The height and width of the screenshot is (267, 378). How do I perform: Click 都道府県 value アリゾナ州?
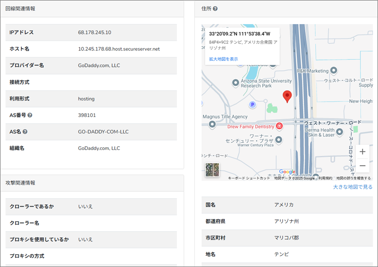tap(286, 221)
